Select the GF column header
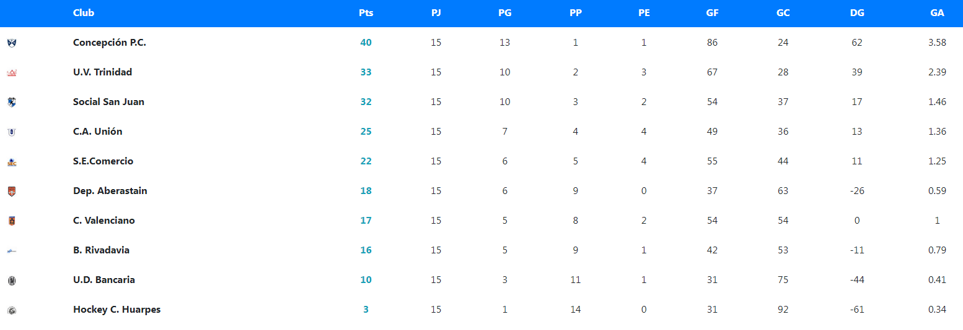 (712, 13)
